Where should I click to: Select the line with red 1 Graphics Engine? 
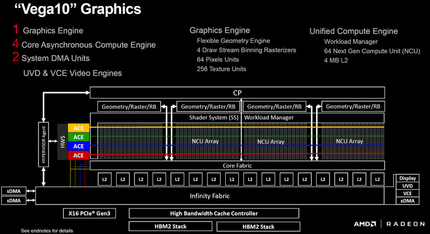coord(48,30)
